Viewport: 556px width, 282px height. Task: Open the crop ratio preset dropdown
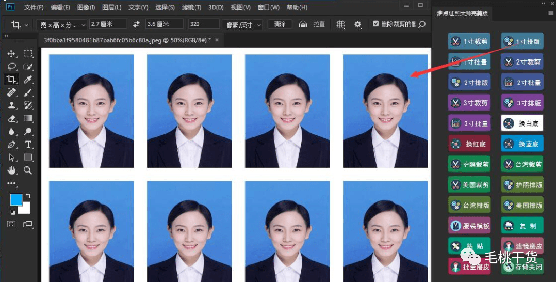[x=61, y=24]
